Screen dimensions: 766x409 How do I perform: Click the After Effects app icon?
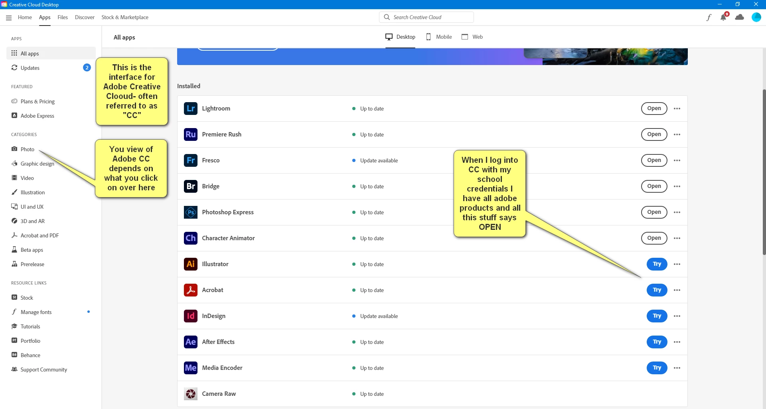point(191,342)
